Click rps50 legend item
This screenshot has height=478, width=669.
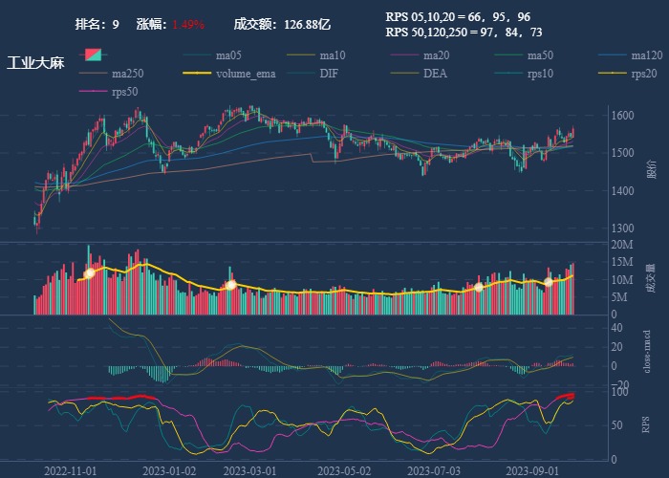[124, 92]
